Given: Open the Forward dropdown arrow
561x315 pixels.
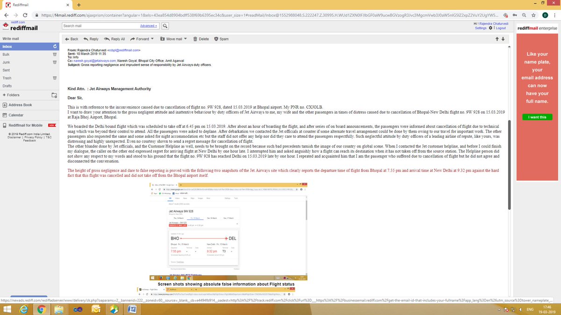Looking at the screenshot, I should pos(153,39).
